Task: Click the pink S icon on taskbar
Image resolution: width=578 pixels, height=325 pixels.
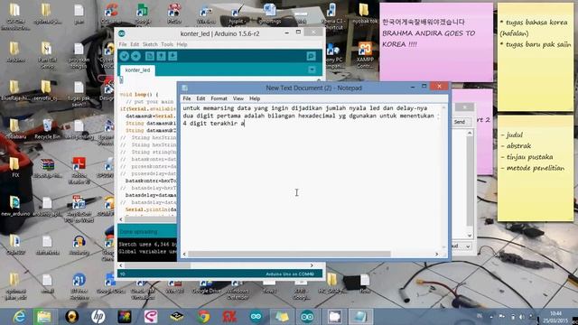Action: [151, 317]
